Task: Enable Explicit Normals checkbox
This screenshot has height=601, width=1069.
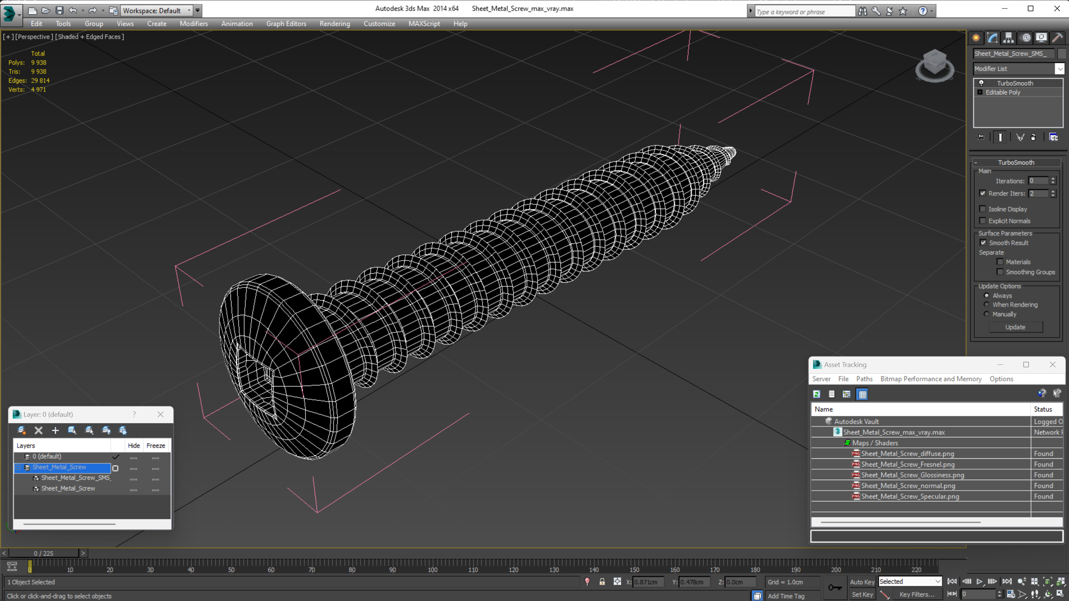Action: 982,220
